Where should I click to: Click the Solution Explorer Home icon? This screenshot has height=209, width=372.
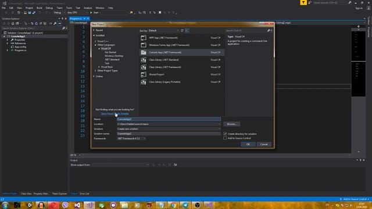pos(13,23)
